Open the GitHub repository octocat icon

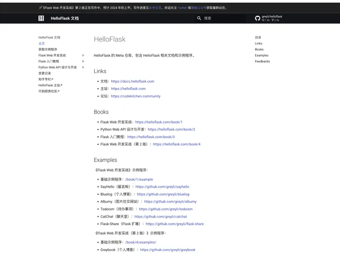(x=257, y=18)
